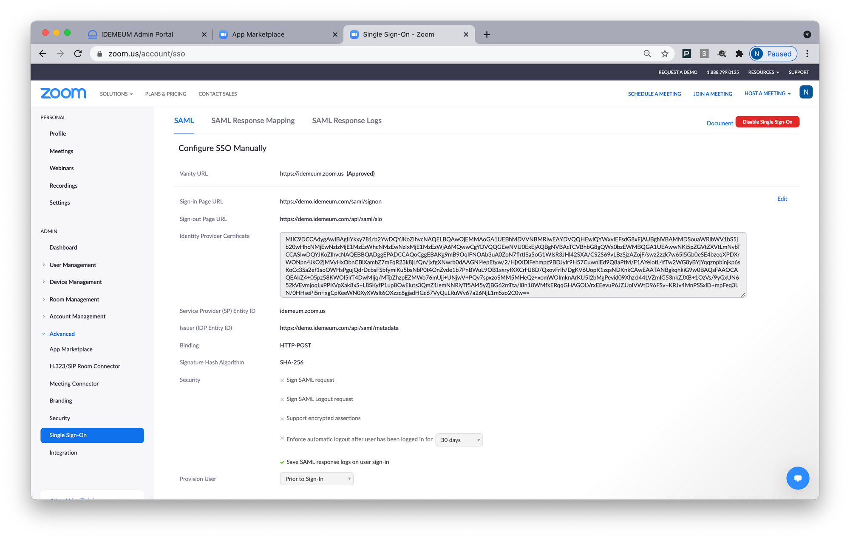
Task: Bookmark this page with the star icon
Action: pos(665,53)
